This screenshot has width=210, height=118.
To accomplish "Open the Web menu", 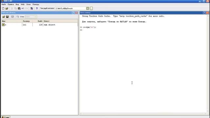I will click(x=23, y=4).
